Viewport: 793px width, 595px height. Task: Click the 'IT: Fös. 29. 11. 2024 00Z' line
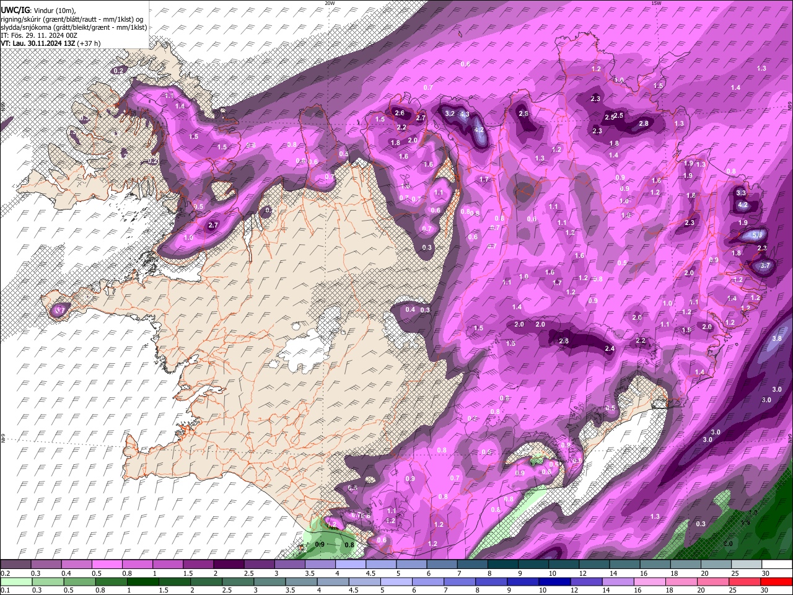(x=39, y=35)
